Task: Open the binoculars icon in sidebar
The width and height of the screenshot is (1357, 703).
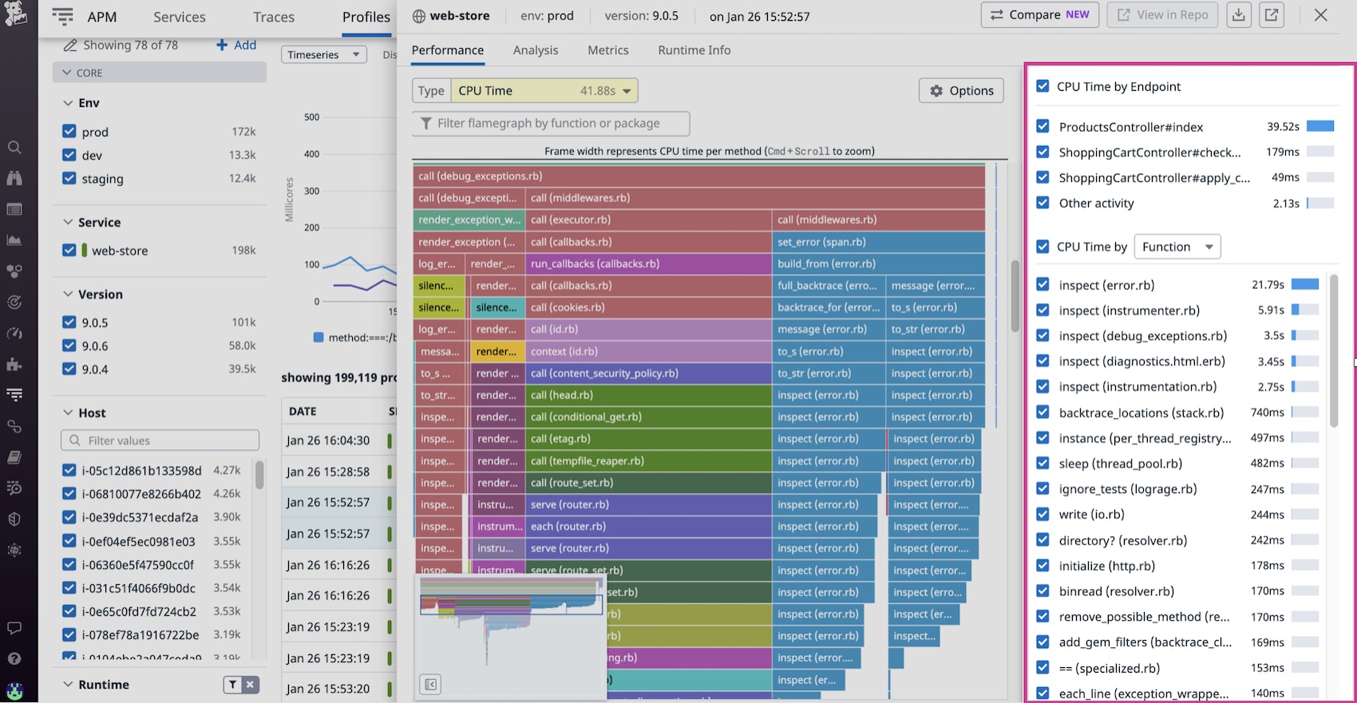Action: 14,178
